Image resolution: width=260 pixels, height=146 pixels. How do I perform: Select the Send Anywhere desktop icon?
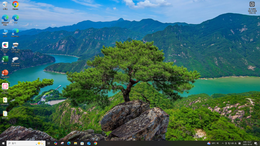tap(5, 88)
